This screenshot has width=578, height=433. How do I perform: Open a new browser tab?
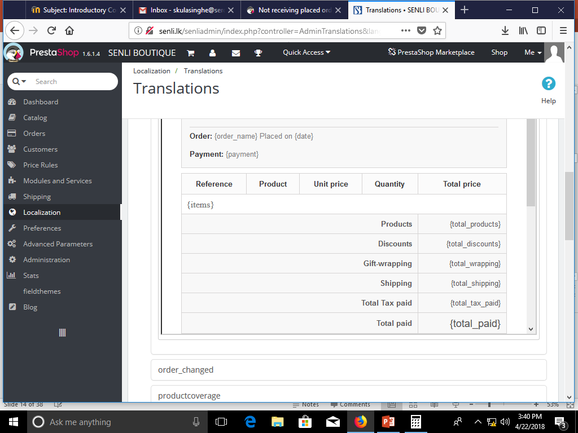tap(465, 10)
